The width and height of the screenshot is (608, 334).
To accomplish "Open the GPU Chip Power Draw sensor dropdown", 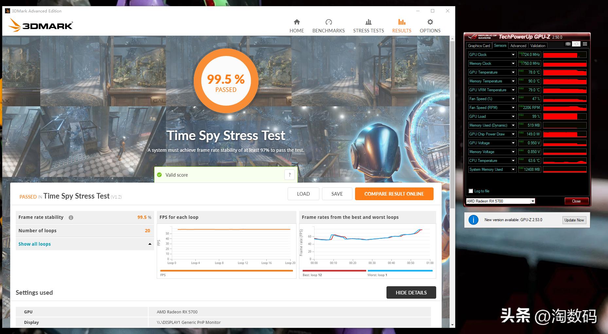I will (513, 134).
